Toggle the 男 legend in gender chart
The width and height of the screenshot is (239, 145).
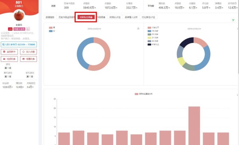pos(52,27)
